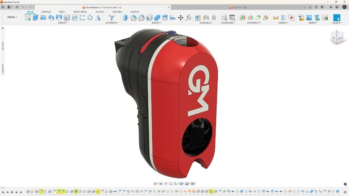349x196 pixels.
Task: Switch to the SURFACE tab
Action: (x=46, y=12)
